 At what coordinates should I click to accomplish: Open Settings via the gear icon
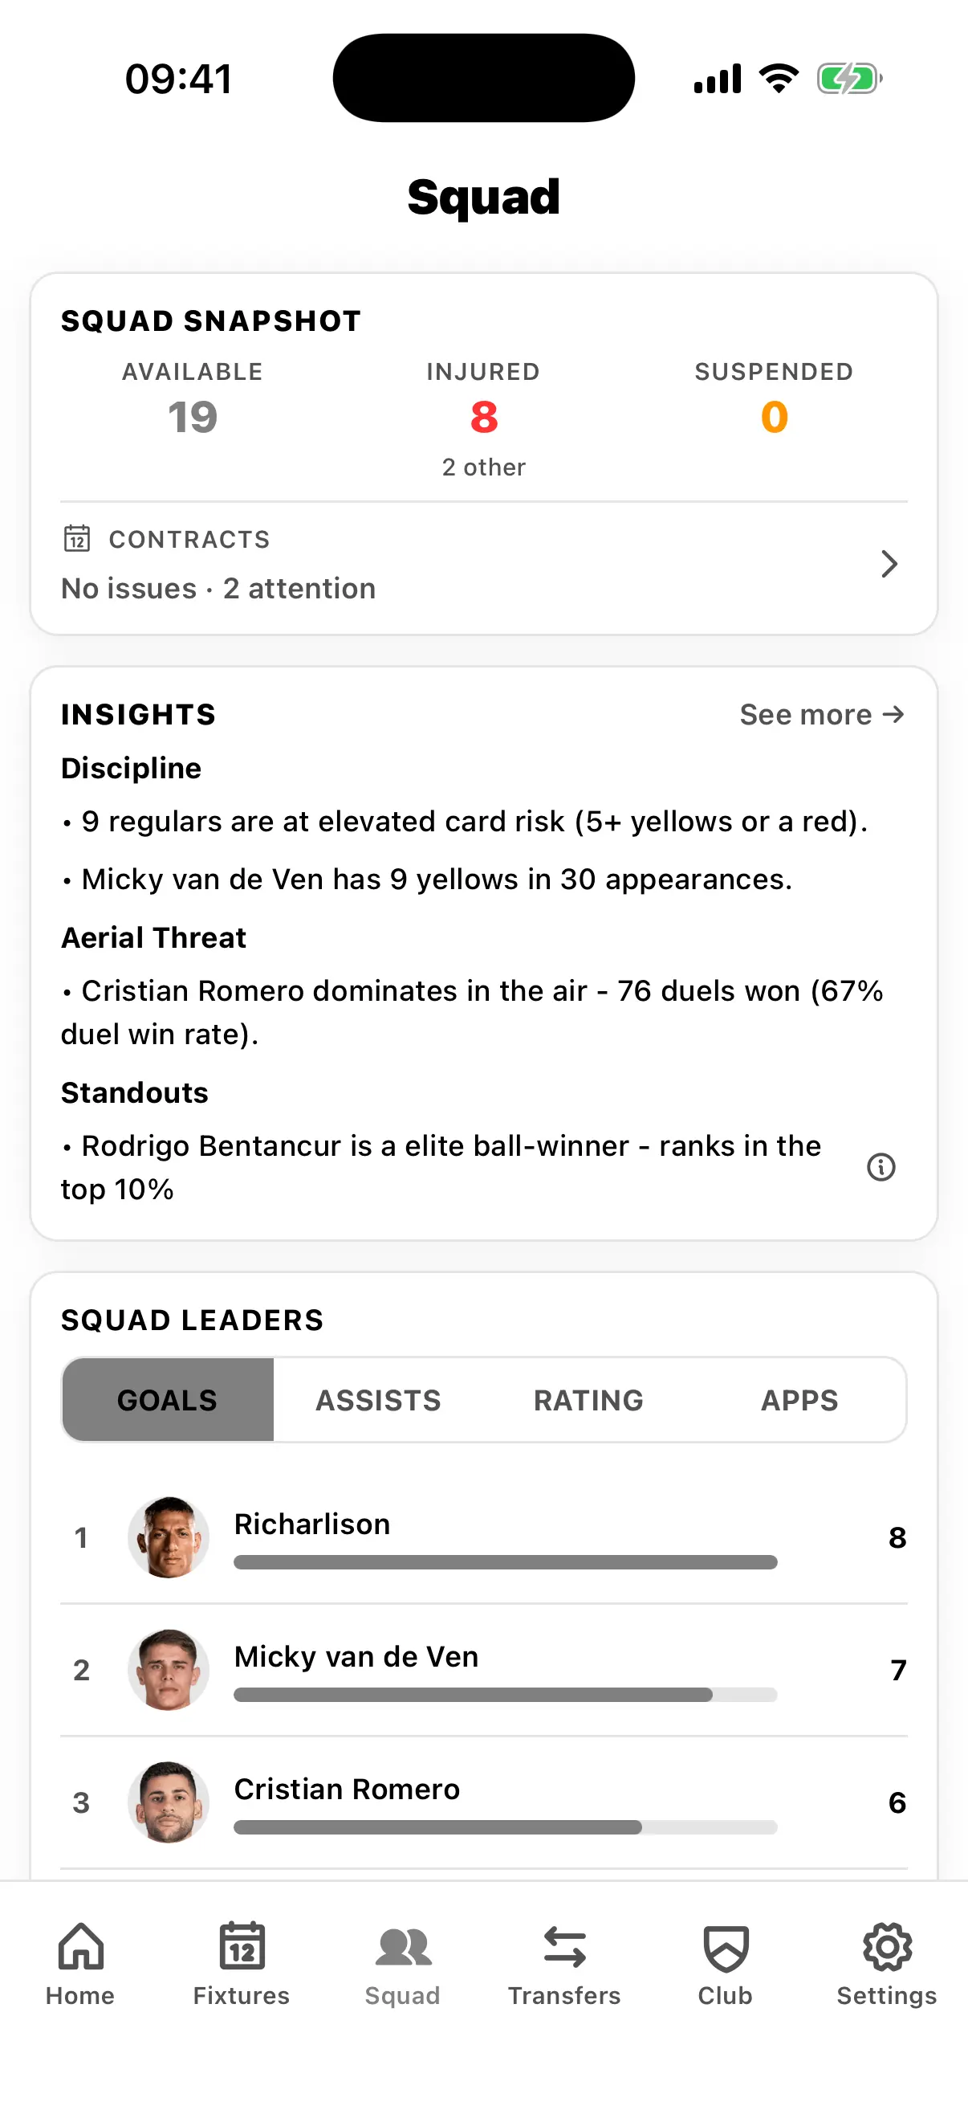[x=886, y=1952]
